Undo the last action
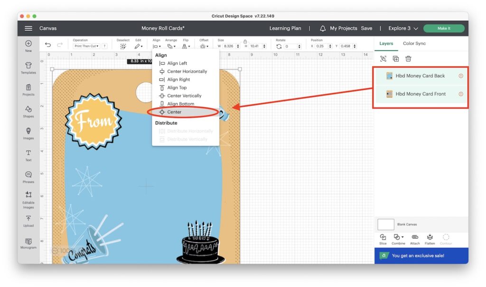This screenshot has height=287, width=486. coord(48,45)
